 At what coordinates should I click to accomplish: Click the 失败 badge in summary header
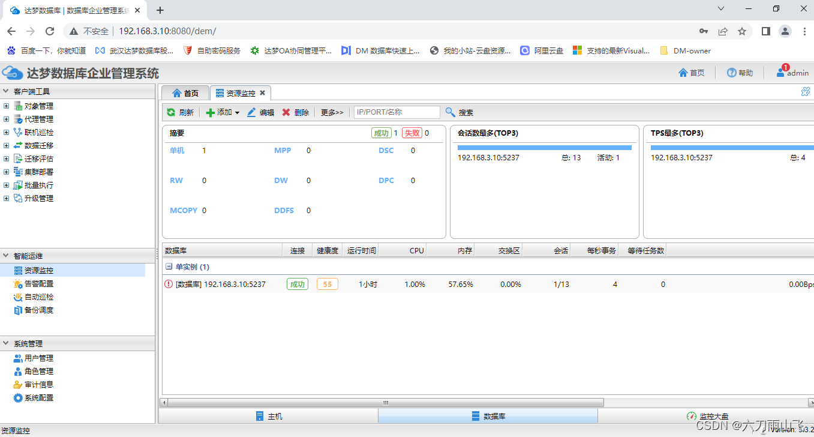[412, 133]
